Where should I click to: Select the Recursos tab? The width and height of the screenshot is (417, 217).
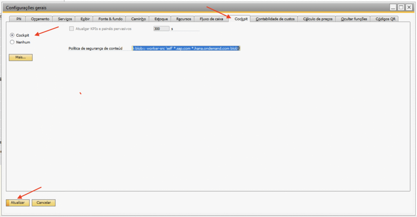[183, 19]
